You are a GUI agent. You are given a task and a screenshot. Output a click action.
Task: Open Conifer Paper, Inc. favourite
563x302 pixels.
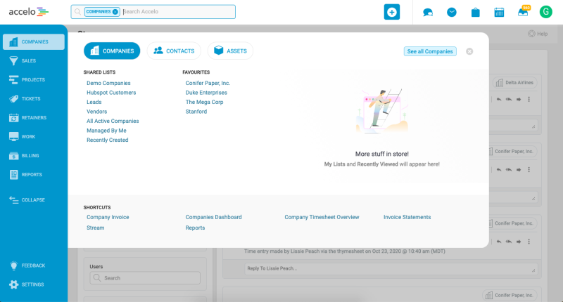pos(208,83)
